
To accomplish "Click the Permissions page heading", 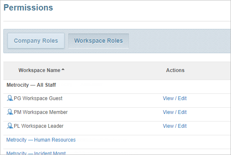I will tap(28, 8).
